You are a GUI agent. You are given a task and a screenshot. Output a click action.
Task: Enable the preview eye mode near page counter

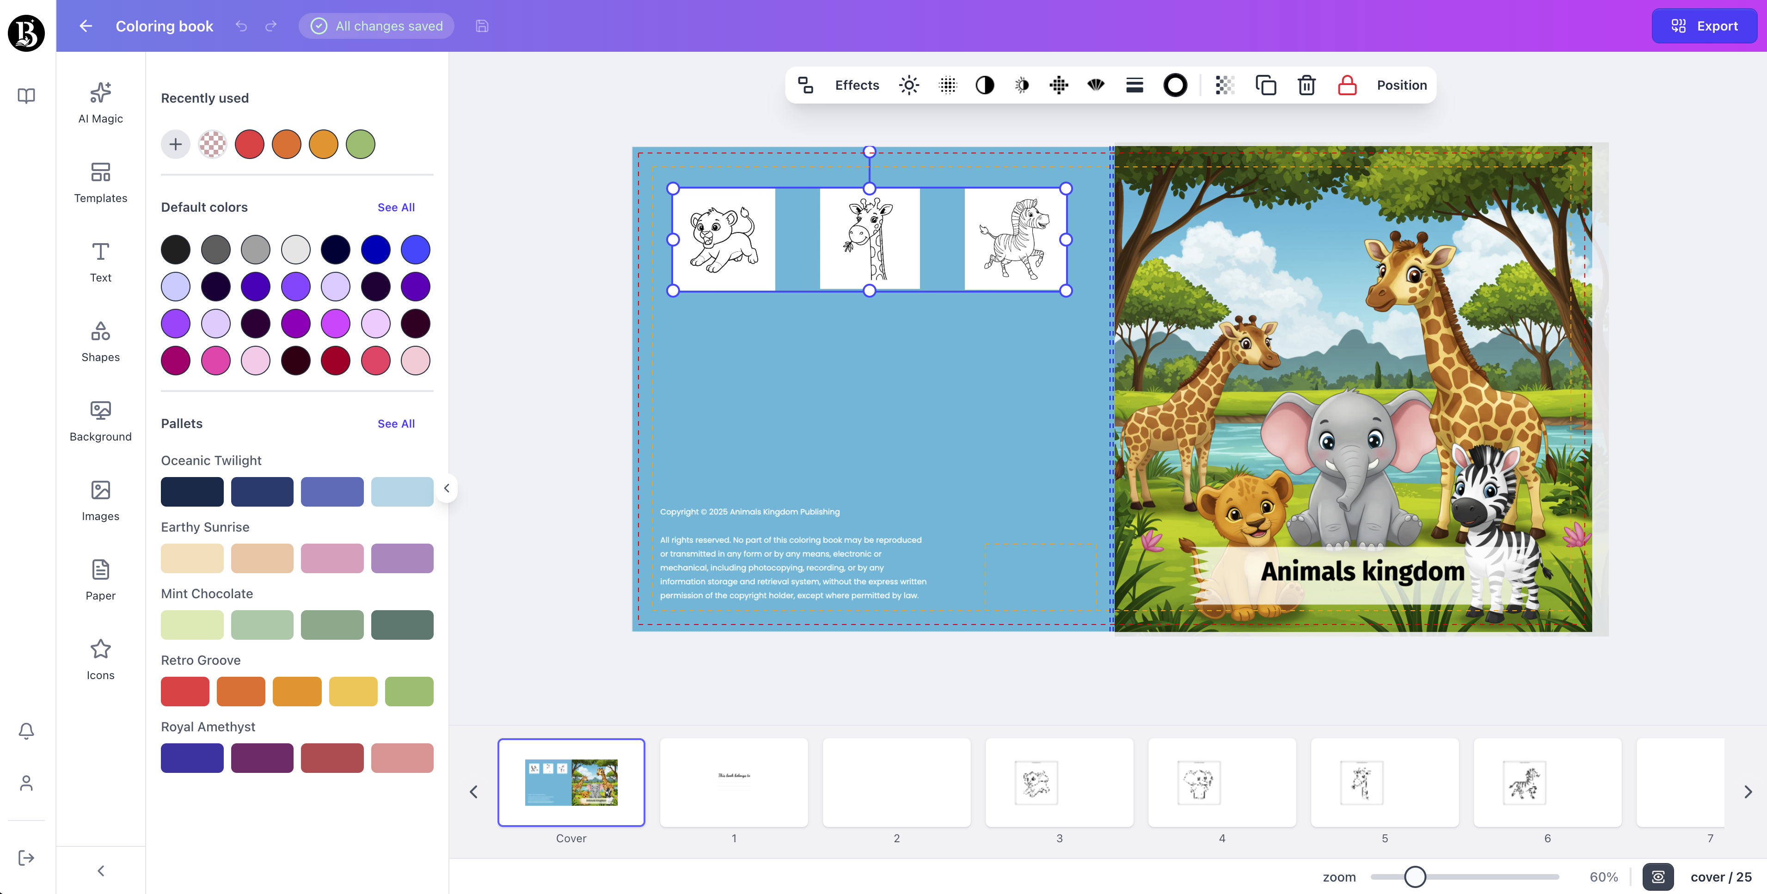click(x=1658, y=877)
